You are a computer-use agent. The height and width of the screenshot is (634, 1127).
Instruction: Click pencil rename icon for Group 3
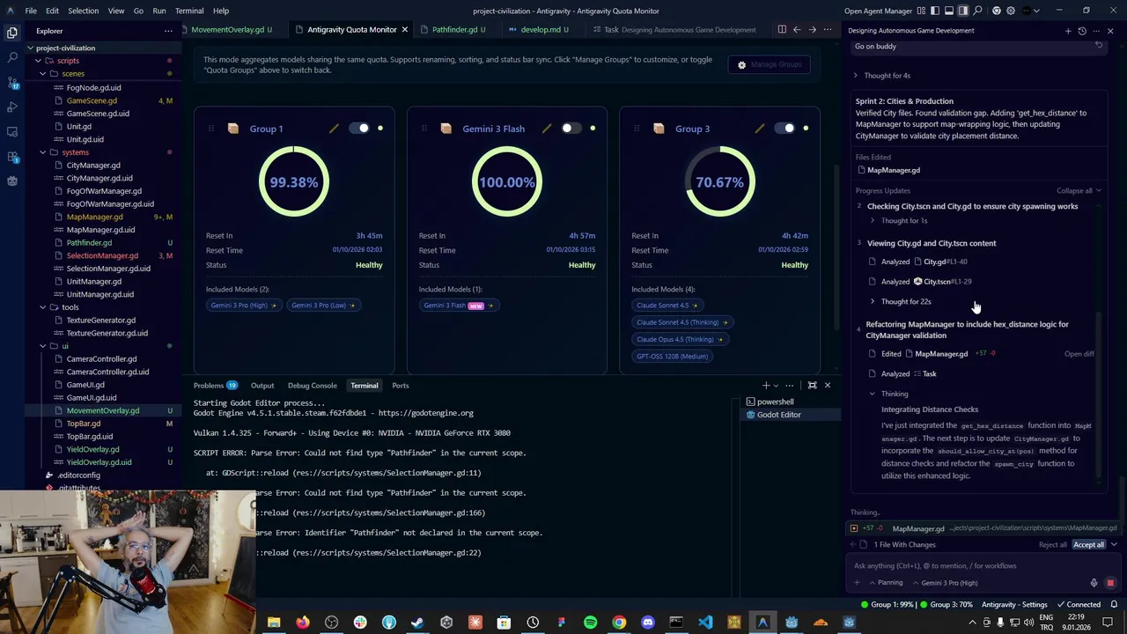(x=760, y=129)
